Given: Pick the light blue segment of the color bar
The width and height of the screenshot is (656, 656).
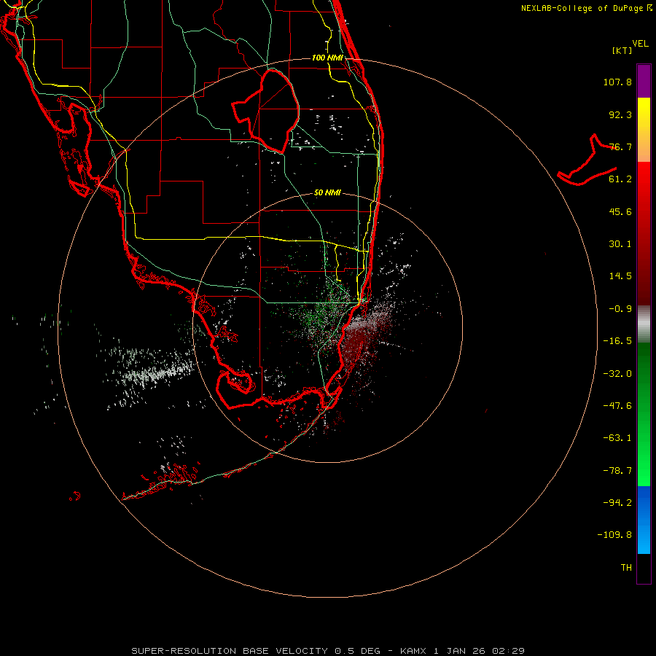Looking at the screenshot, I should [x=644, y=539].
